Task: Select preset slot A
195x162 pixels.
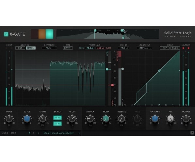Action: point(29,133)
